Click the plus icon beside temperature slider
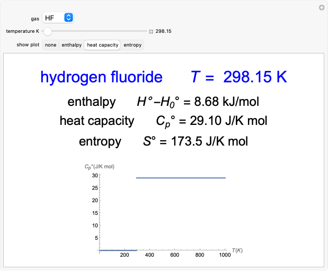The image size is (328, 271). pyautogui.click(x=151, y=31)
